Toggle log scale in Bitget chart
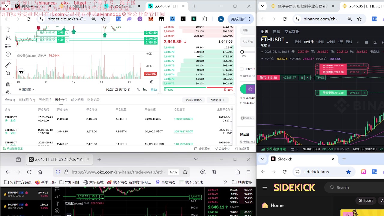 click(145, 89)
